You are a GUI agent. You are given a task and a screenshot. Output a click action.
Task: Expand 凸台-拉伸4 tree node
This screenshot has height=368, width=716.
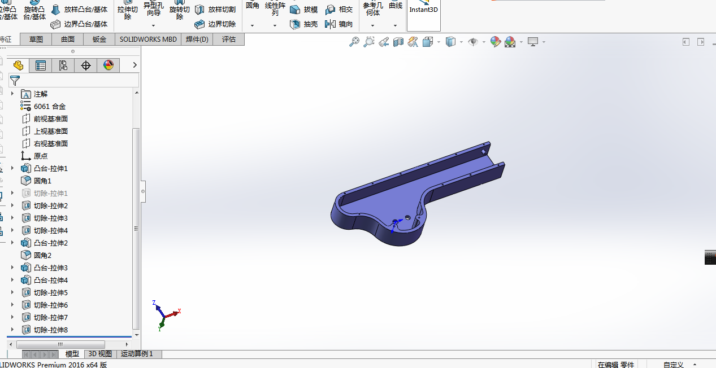[x=12, y=280]
